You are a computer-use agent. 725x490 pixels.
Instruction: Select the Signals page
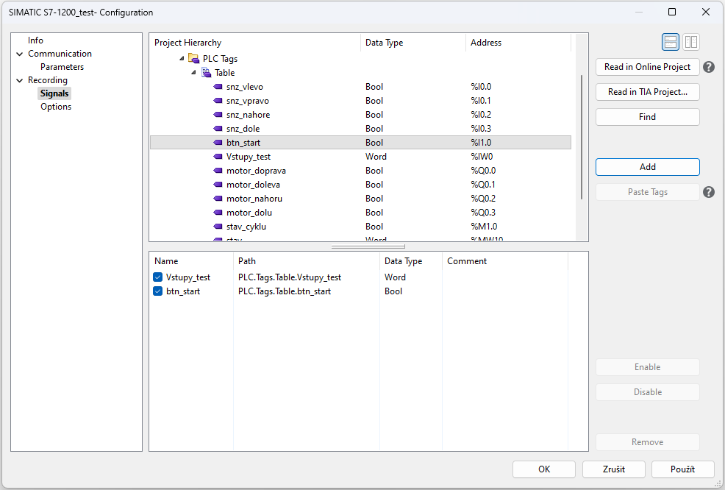coord(54,93)
